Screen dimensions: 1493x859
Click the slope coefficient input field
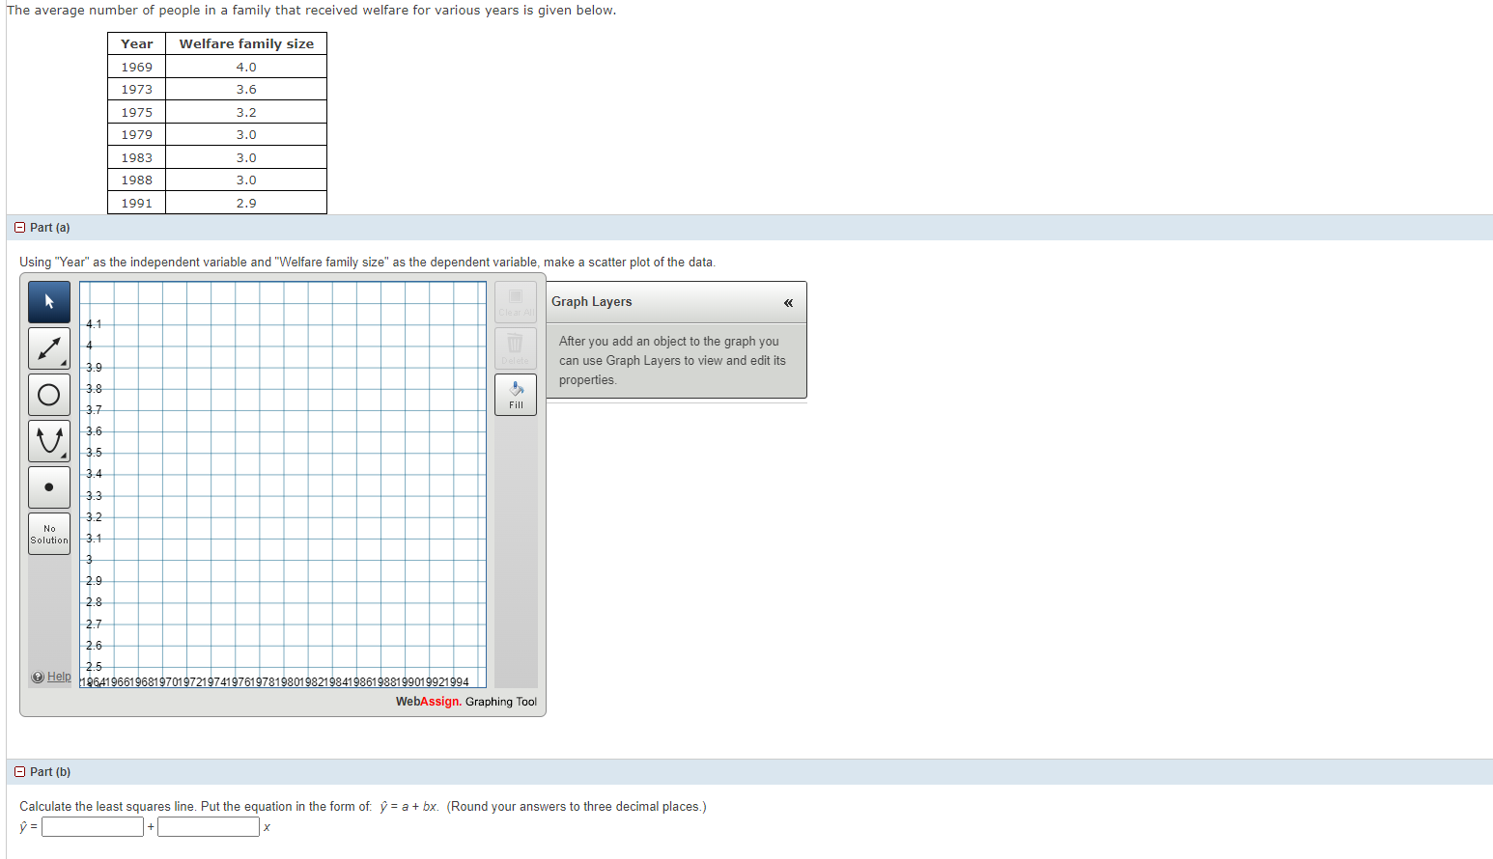[208, 826]
